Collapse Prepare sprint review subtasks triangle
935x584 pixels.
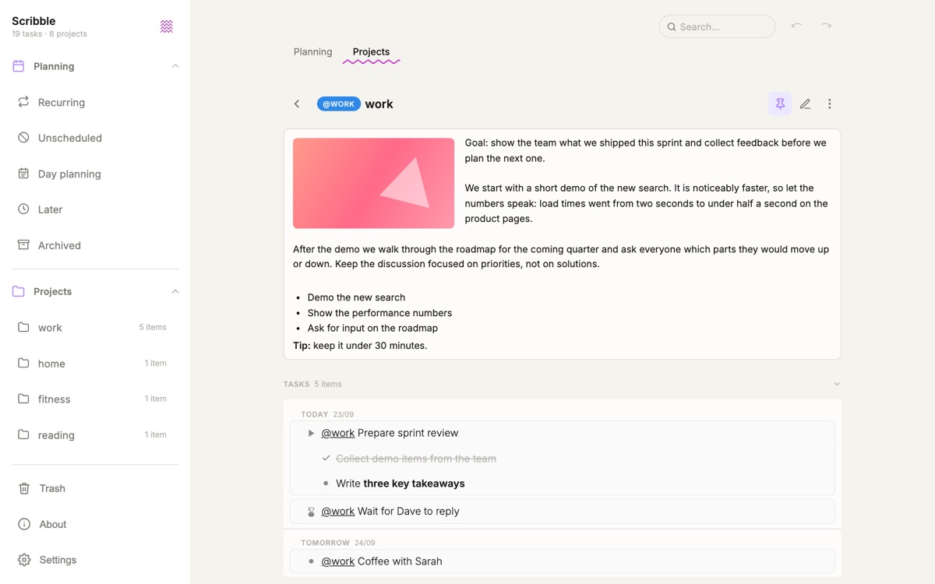pyautogui.click(x=311, y=433)
